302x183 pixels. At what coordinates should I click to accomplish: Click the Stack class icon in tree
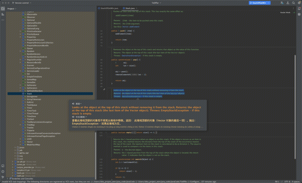click(x=23, y=94)
